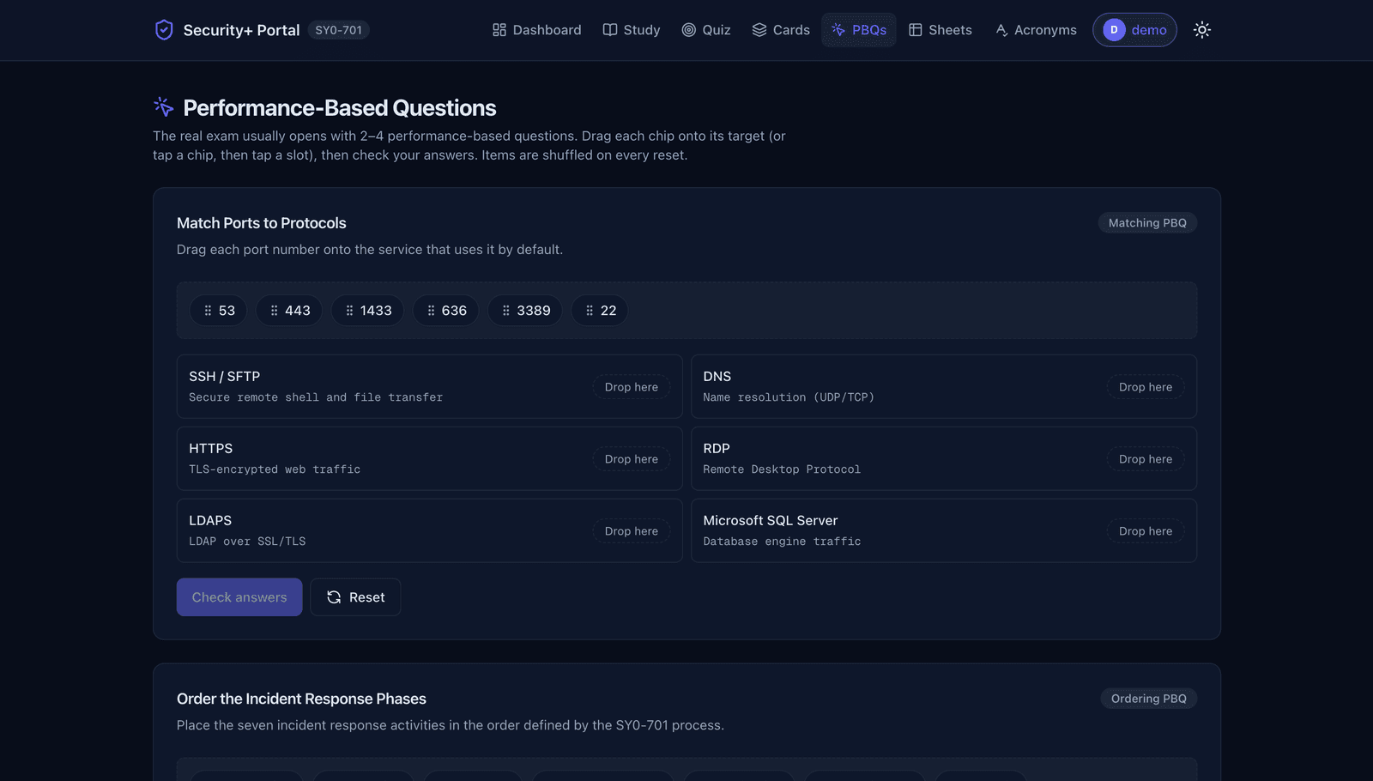Open the Dashboard tab

[x=537, y=30]
